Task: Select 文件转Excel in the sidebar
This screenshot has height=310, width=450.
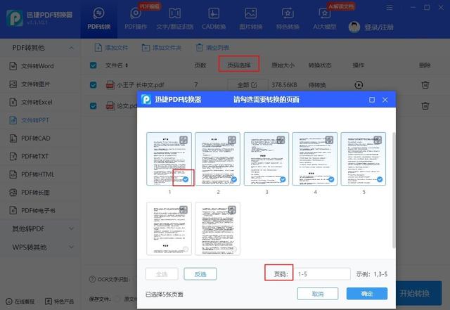Action: [x=40, y=102]
